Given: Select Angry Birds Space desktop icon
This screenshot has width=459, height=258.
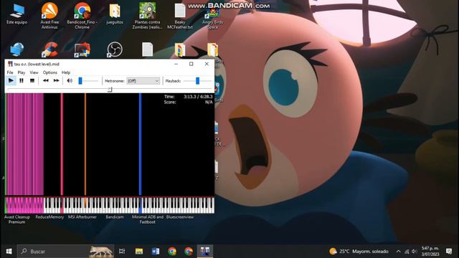Looking at the screenshot, I should pyautogui.click(x=212, y=17).
